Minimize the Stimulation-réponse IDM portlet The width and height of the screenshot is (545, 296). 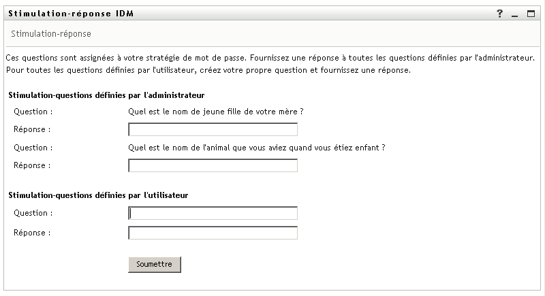(x=514, y=14)
